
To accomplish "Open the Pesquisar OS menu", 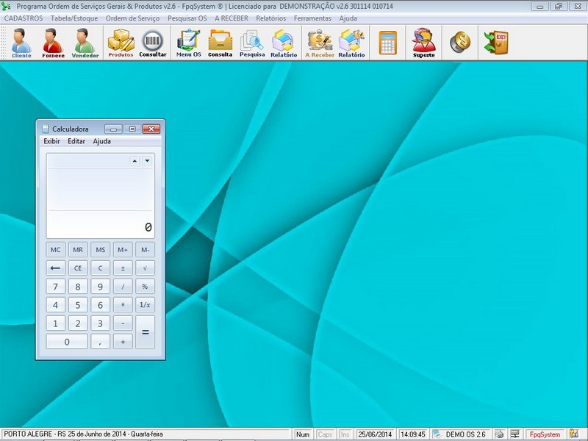I will [x=187, y=18].
